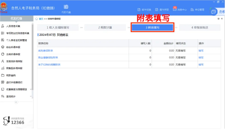This screenshot has height=140, width=225.
Task: Click the 附表名称 column header
Action: point(83,43)
